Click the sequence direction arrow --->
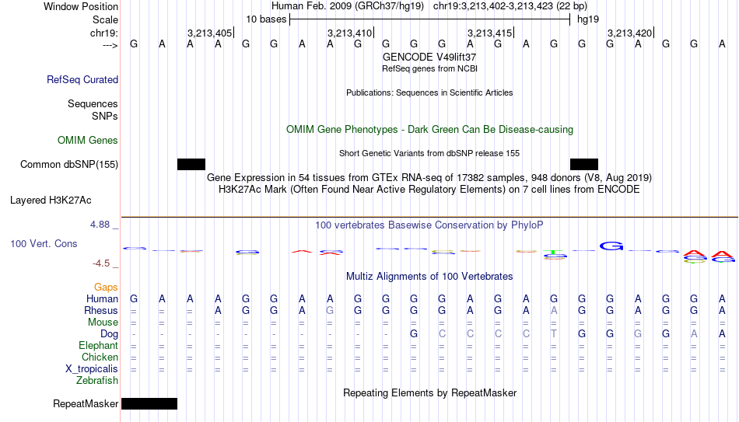The width and height of the screenshot is (739, 422). tap(110, 45)
